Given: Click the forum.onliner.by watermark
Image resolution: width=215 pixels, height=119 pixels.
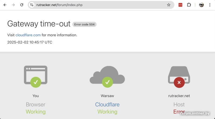Looking at the screenshot, I should (195, 113).
